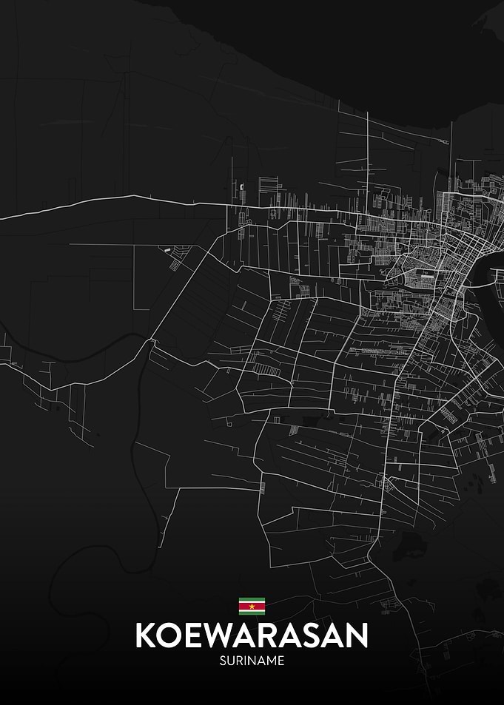Select the SURINAME subtitle text
This screenshot has width=504, height=705.
[x=252, y=661]
